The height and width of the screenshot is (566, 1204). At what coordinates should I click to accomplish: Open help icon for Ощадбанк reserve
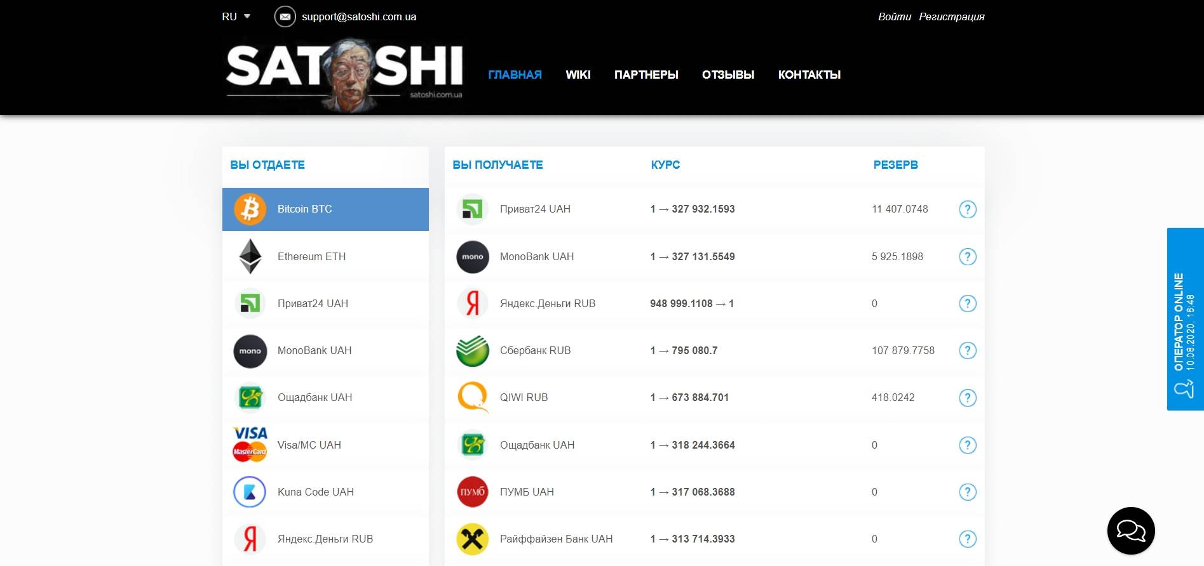(967, 445)
